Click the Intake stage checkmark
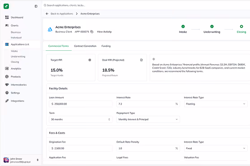Image resolution: width=250 pixels, height=166 pixels. click(183, 26)
